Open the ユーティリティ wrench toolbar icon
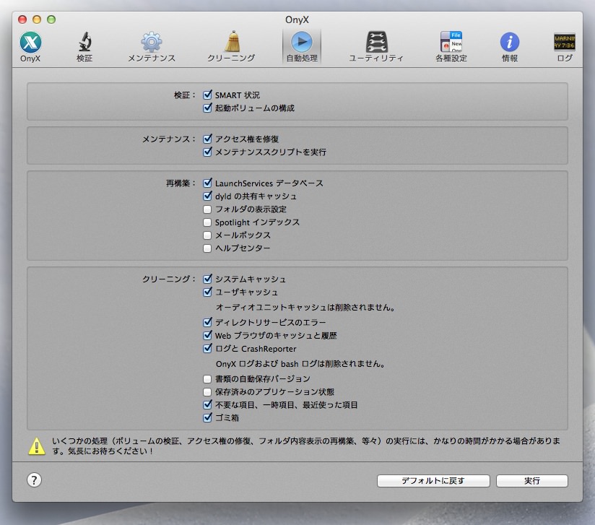 (x=376, y=47)
